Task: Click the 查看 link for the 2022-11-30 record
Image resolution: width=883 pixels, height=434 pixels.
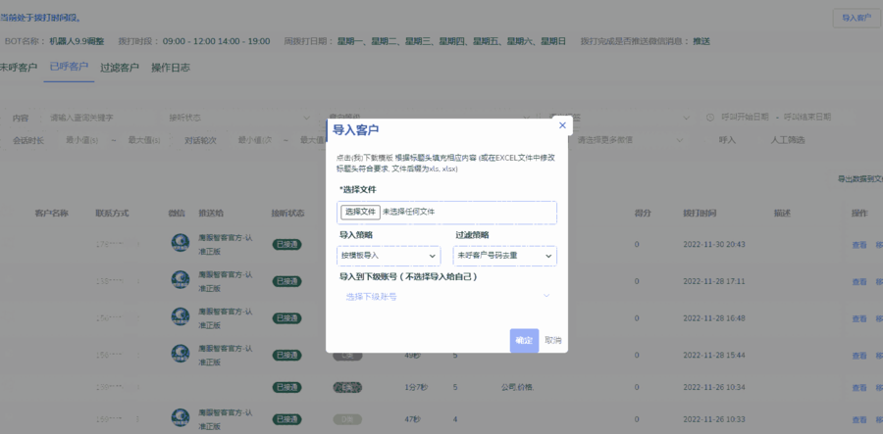Action: 858,244
